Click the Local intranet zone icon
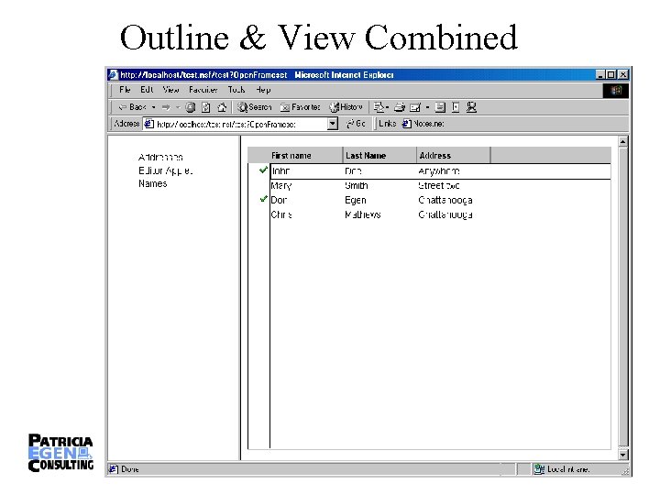The image size is (660, 495). pyautogui.click(x=539, y=469)
